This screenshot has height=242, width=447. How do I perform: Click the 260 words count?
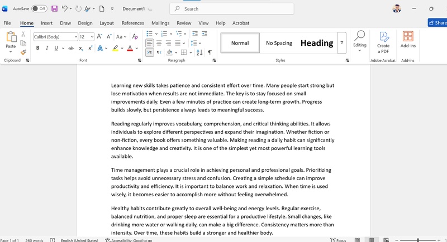(34, 240)
